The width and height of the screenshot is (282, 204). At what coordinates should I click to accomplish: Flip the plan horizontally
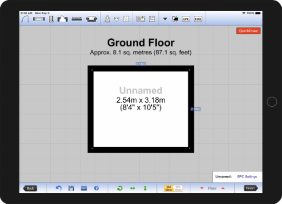point(133,188)
